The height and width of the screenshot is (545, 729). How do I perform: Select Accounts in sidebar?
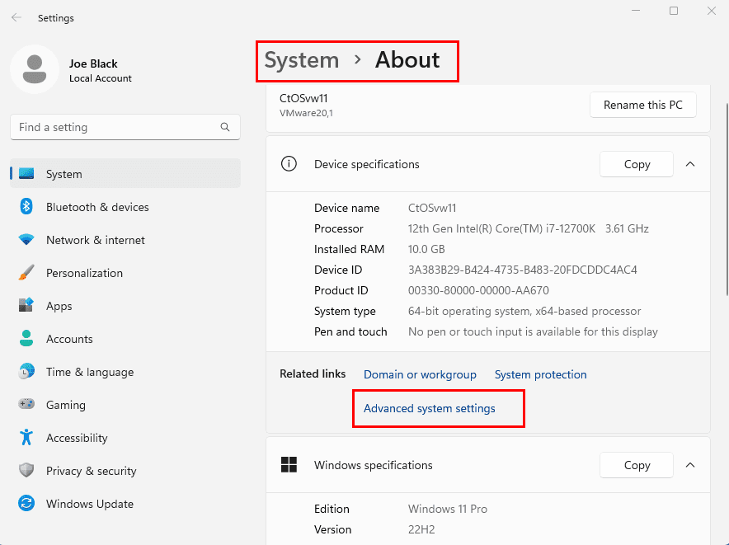(x=125, y=339)
